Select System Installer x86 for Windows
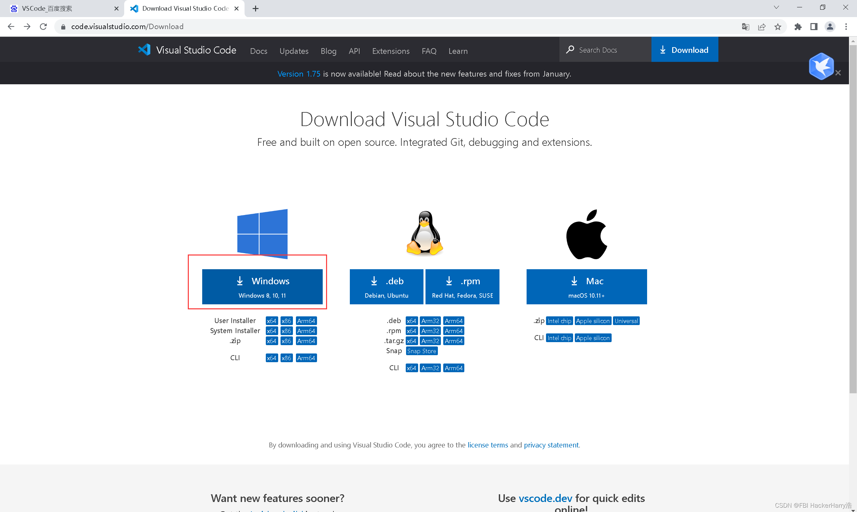The height and width of the screenshot is (512, 857). pyautogui.click(x=286, y=331)
